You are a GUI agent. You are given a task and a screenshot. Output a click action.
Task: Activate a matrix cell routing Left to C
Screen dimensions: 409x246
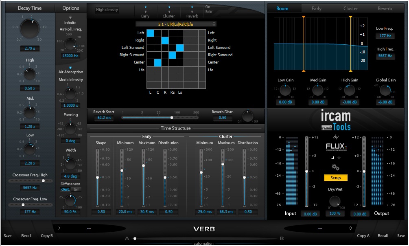pyautogui.click(x=157, y=33)
